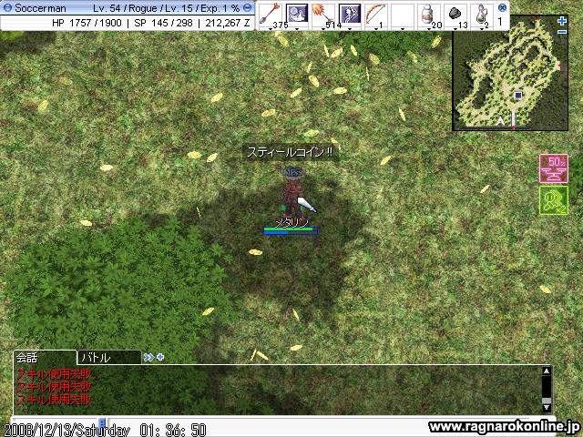Image resolution: width=583 pixels, height=437 pixels.
Task: Switch to the バトル chat tab
Action: click(x=109, y=358)
